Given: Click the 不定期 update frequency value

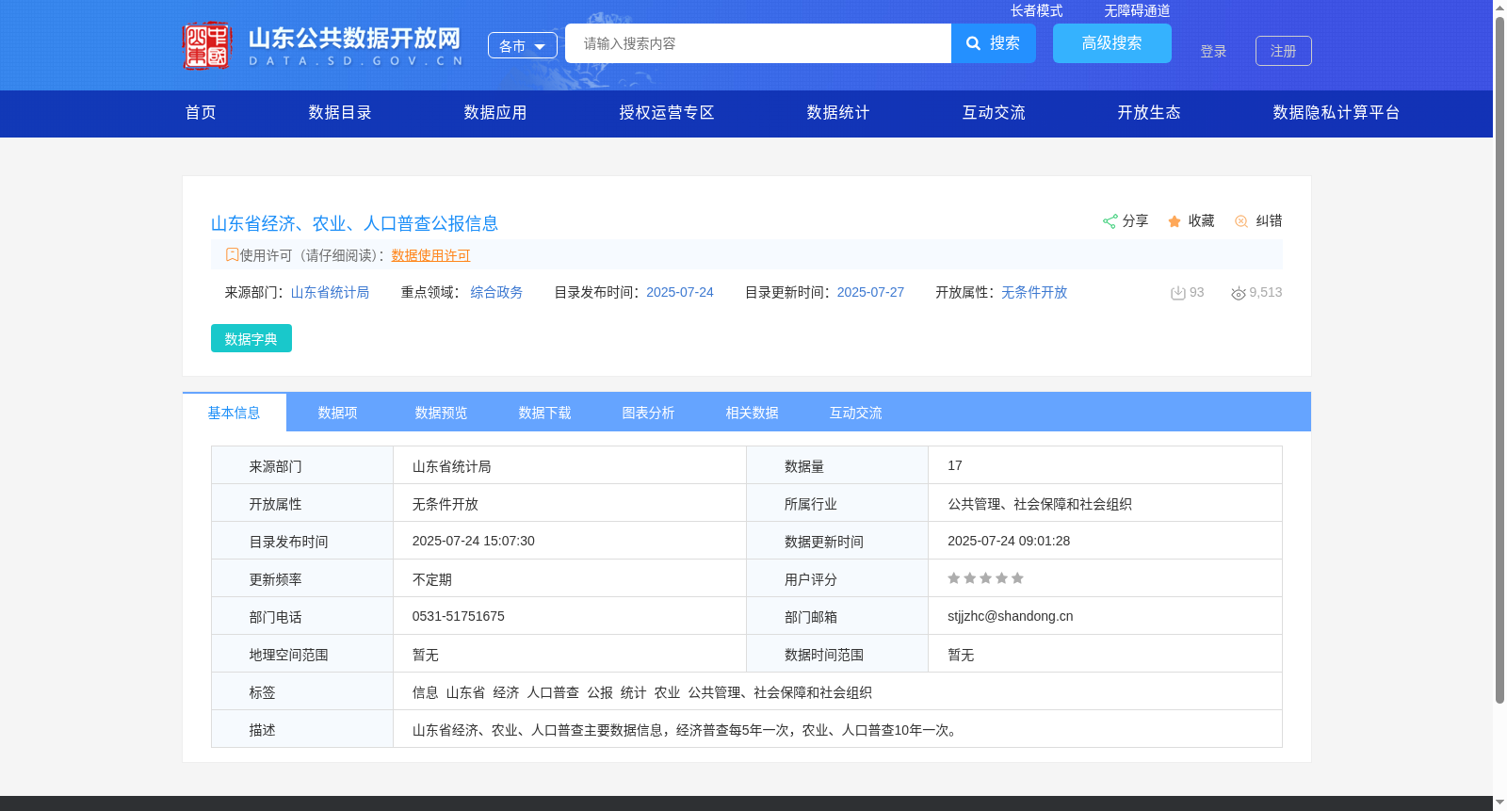Looking at the screenshot, I should coord(432,579).
